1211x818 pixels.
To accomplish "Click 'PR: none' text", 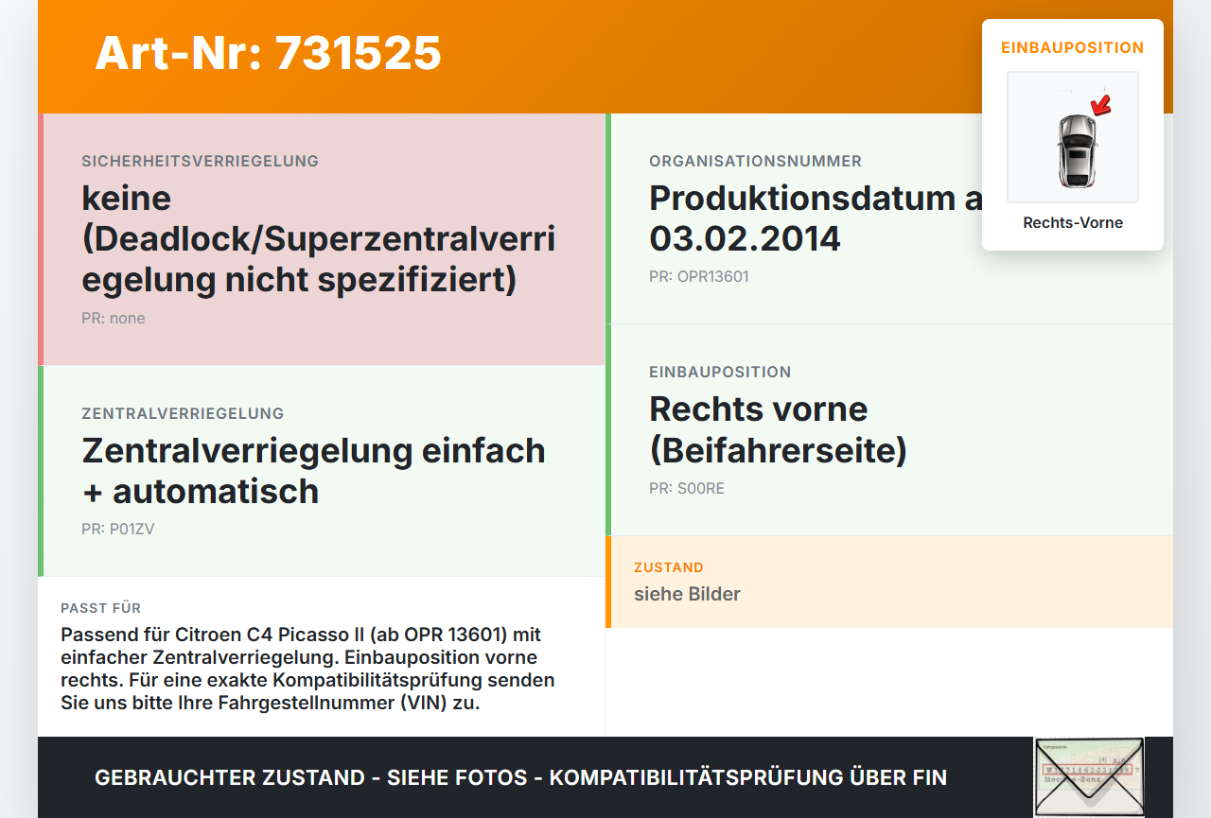I will [x=114, y=319].
